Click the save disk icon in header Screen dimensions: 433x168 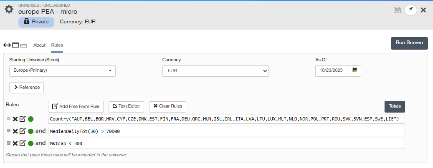(x=398, y=10)
